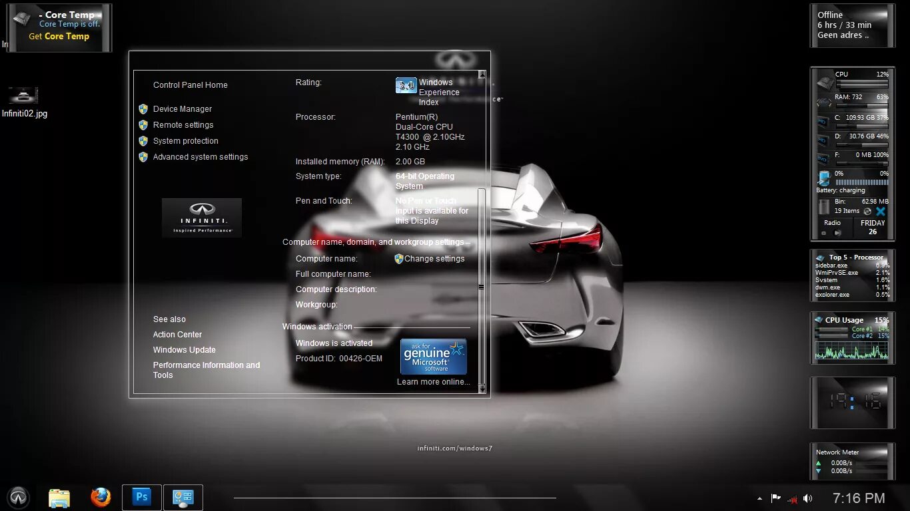Image resolution: width=910 pixels, height=511 pixels.
Task: Click the F: DVD drive icon in the gadget
Action: click(823, 160)
